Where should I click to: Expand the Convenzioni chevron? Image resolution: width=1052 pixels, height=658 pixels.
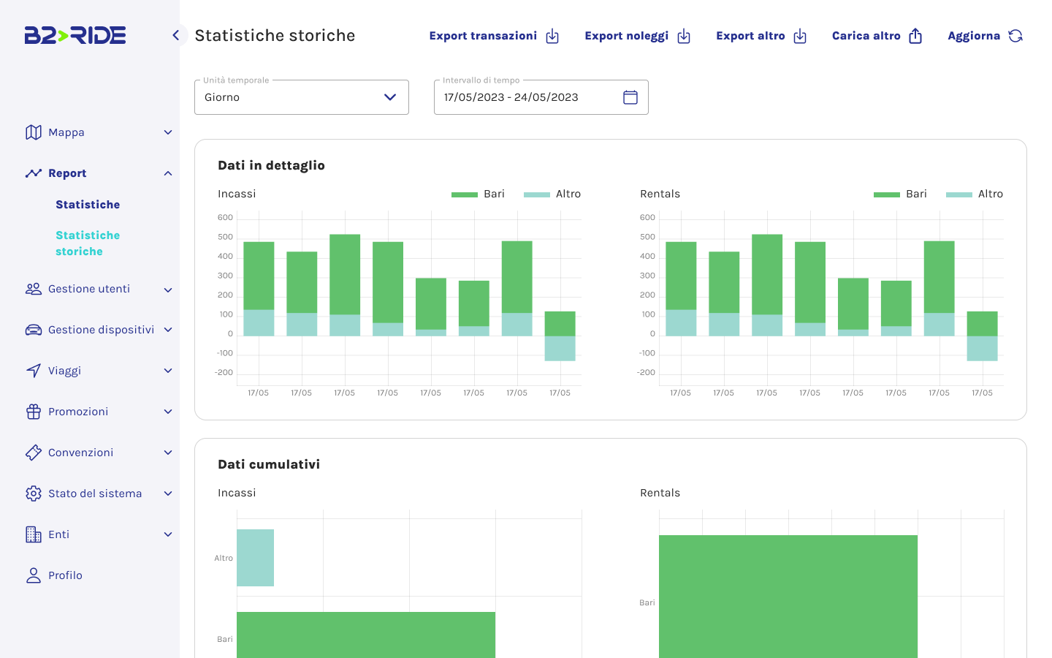pos(168,453)
